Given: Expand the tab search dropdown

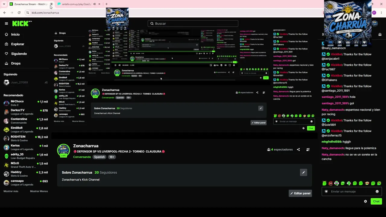Looking at the screenshot, I should point(4,4).
